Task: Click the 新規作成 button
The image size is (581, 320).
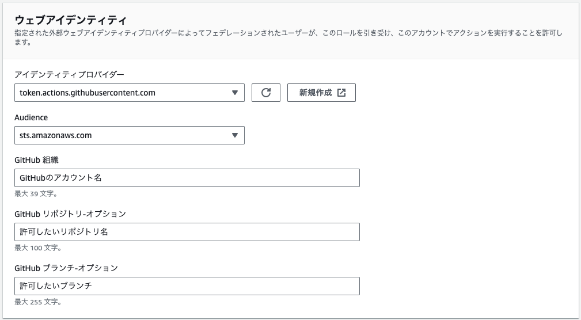Action: coord(322,93)
